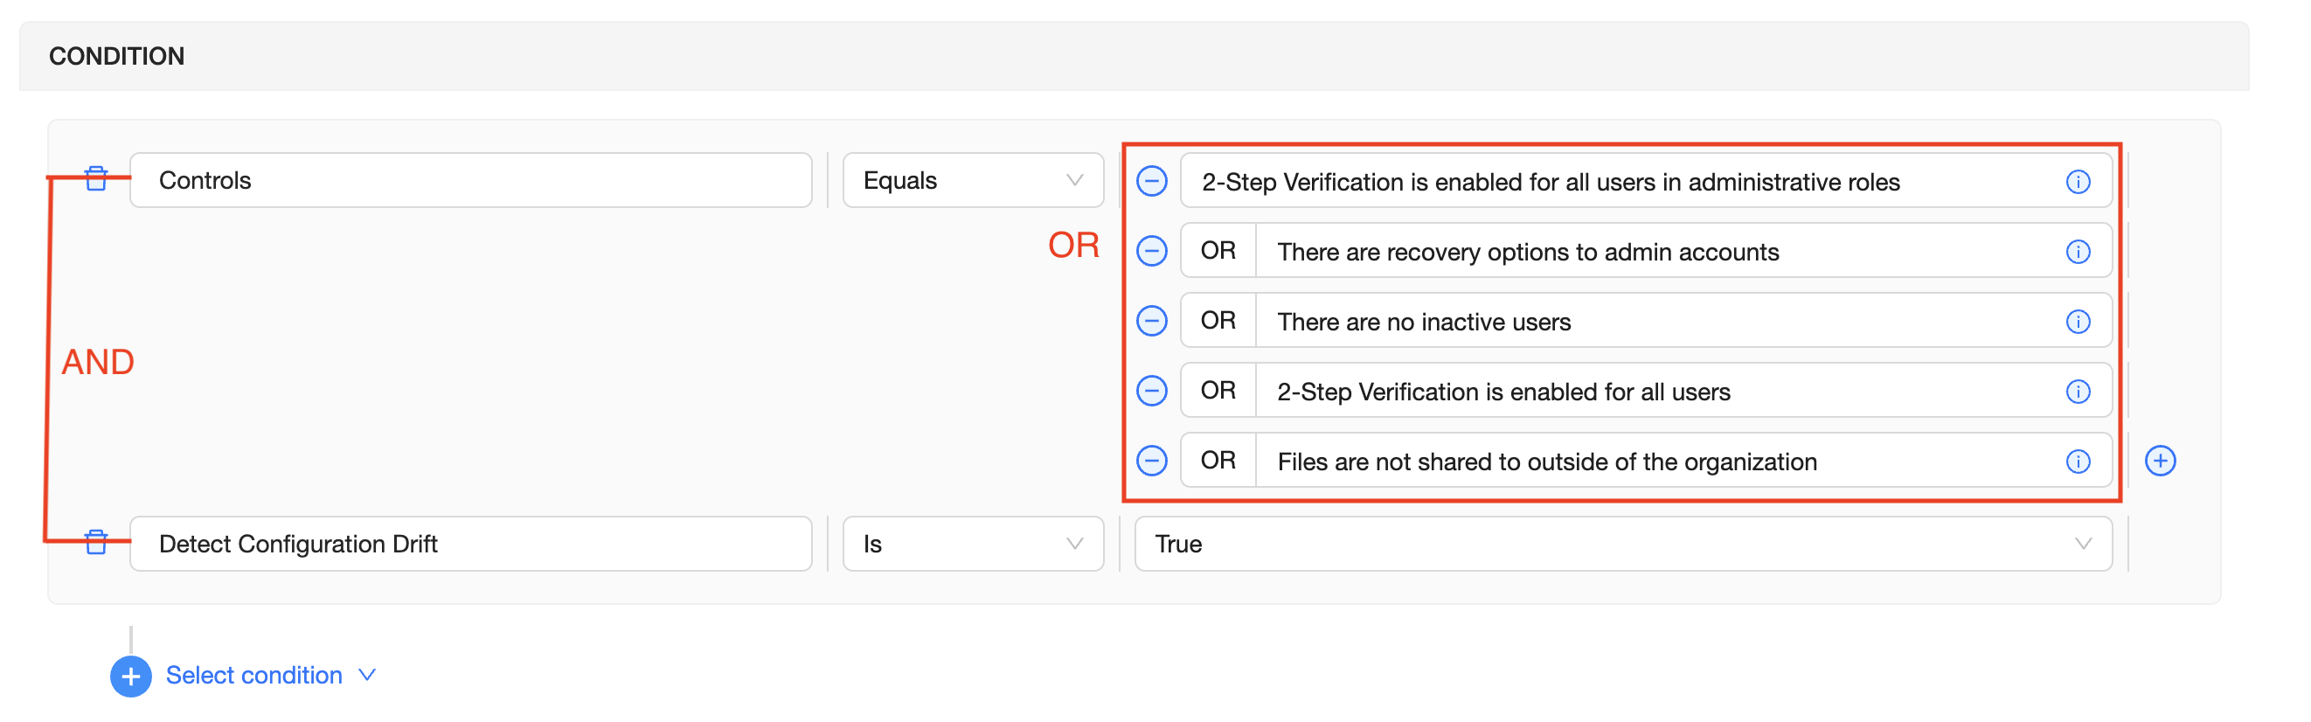Viewport: 2311px width, 722px height.
Task: Remove the no inactive users control
Action: (x=1152, y=321)
